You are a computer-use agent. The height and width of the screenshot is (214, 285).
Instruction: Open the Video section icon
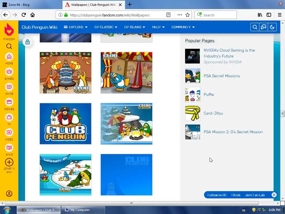[9, 132]
